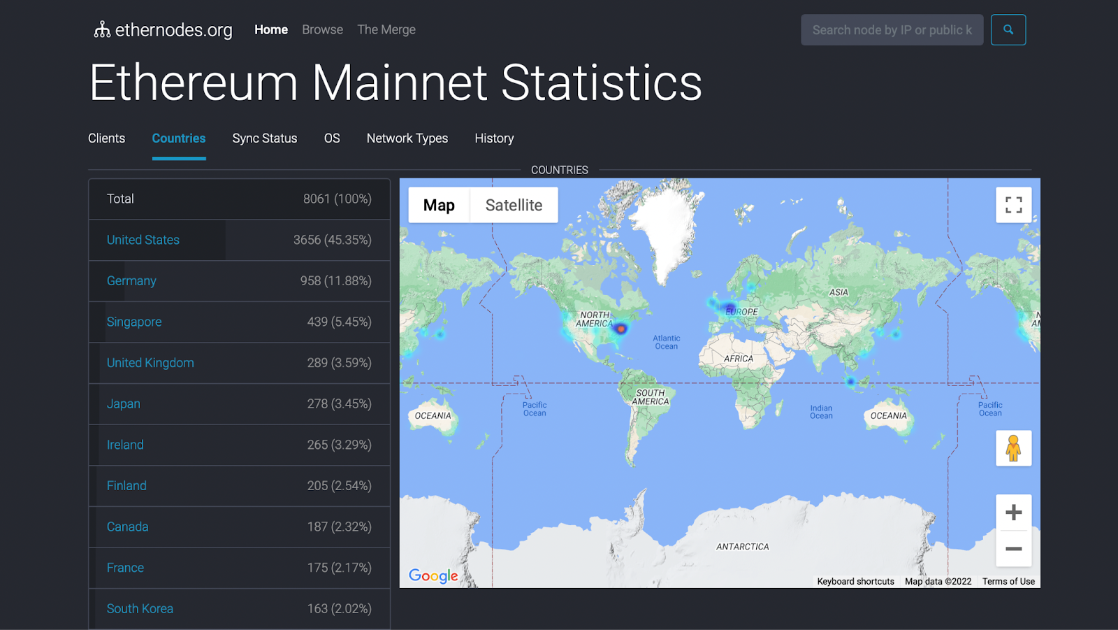Click the 205 (2.54%) value
This screenshot has height=630, width=1118.
point(340,486)
